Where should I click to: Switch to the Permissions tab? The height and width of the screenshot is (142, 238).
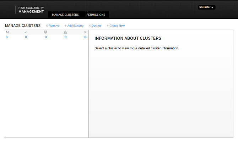96,15
